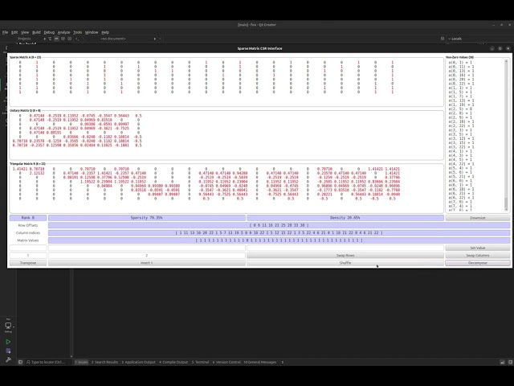Viewport: 514px width, 386px height.
Task: Click the Swap Rows button
Action: click(345, 256)
